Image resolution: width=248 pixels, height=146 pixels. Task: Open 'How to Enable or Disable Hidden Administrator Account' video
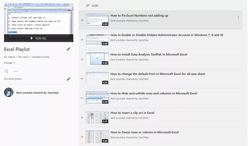pos(167,35)
